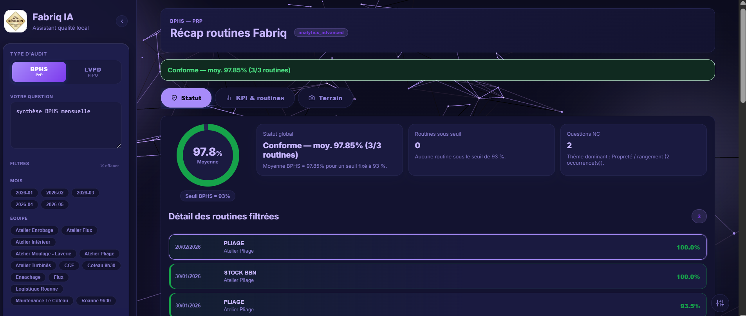Click the Détail des routines filtrées heading

click(224, 216)
